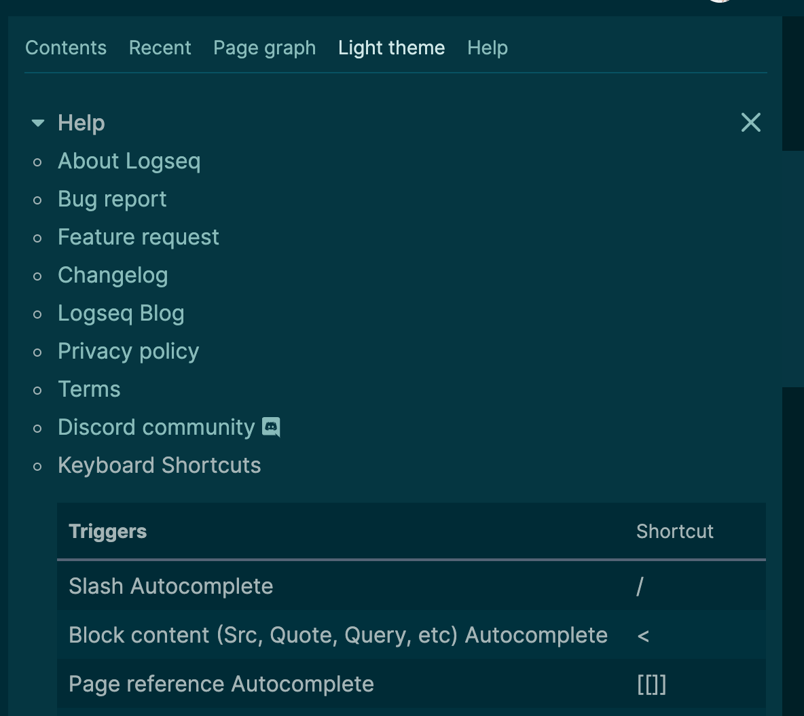Open the Help tab in the sidebar

487,48
